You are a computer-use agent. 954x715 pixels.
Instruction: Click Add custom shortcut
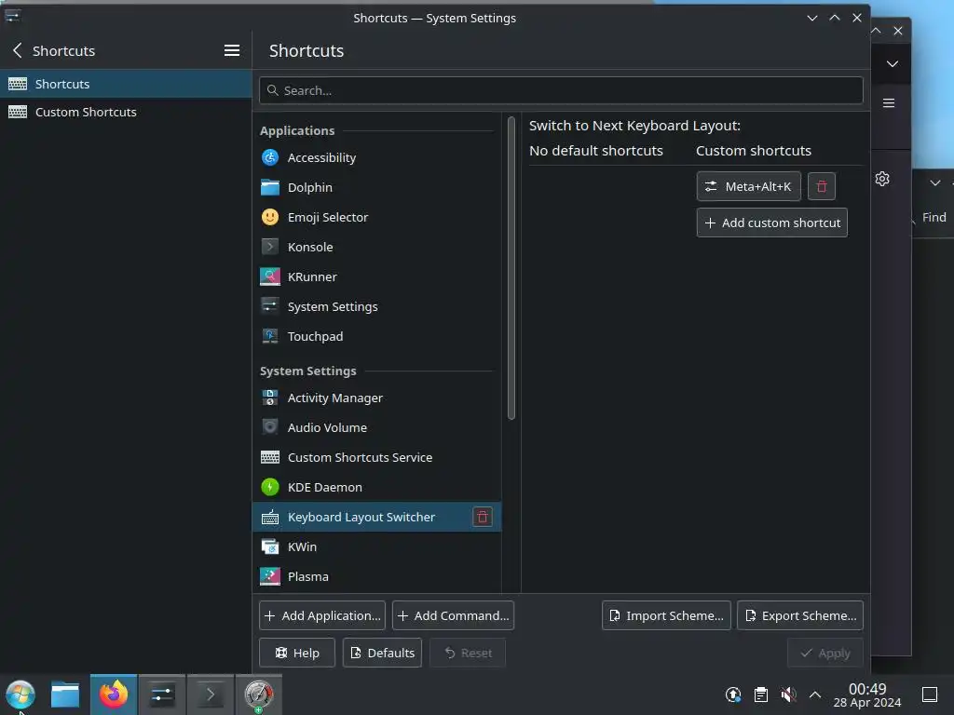(771, 223)
